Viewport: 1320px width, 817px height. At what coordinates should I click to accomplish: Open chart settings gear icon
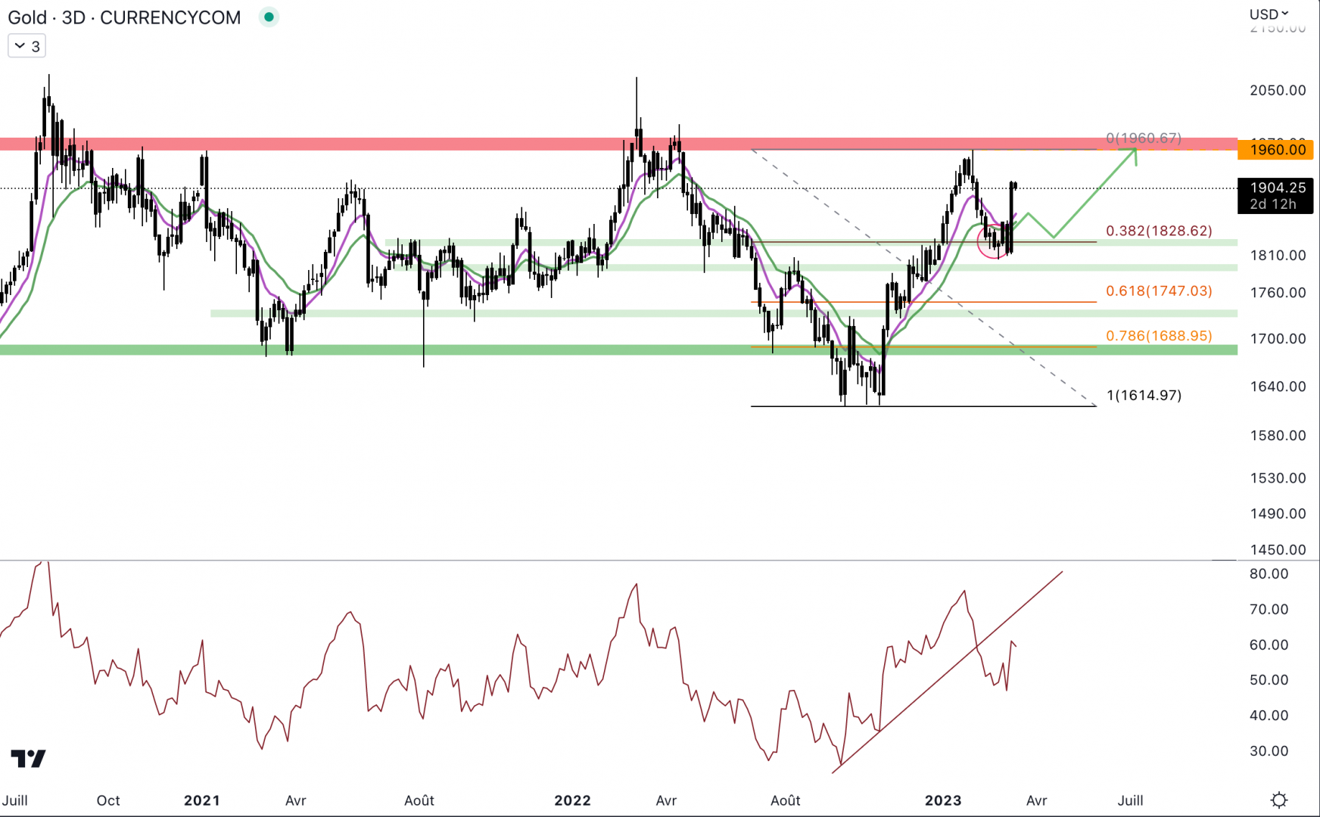(x=1279, y=800)
